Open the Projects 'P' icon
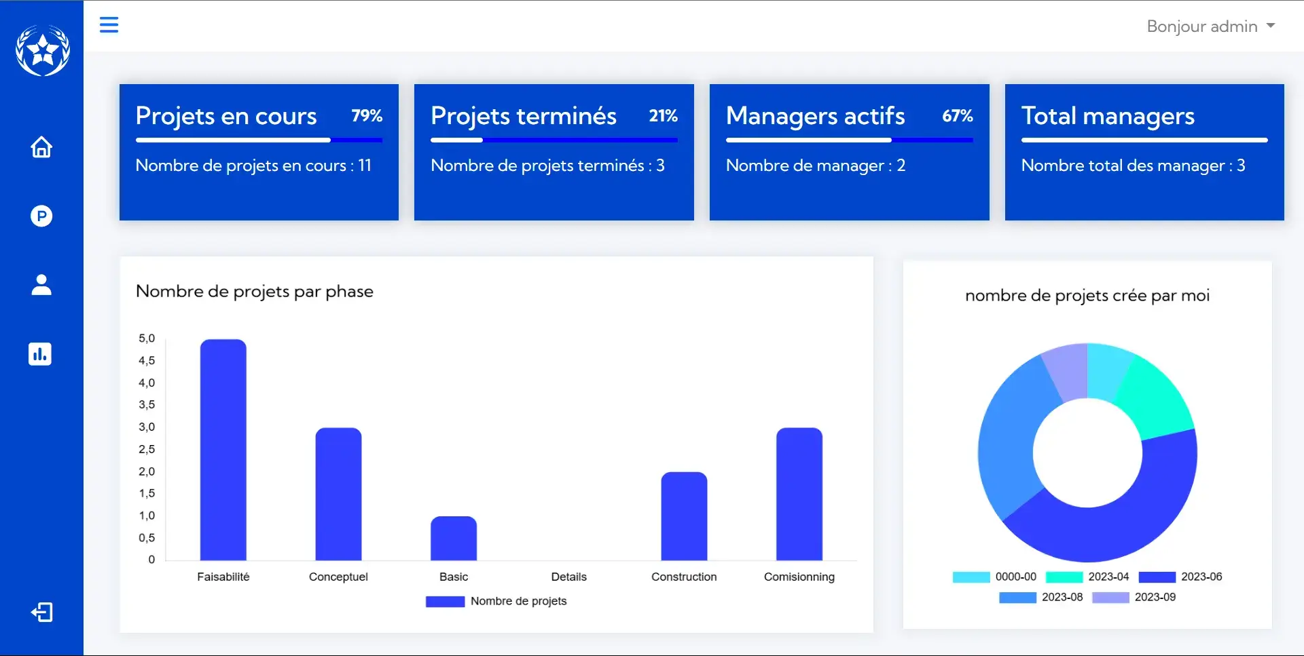 41,216
